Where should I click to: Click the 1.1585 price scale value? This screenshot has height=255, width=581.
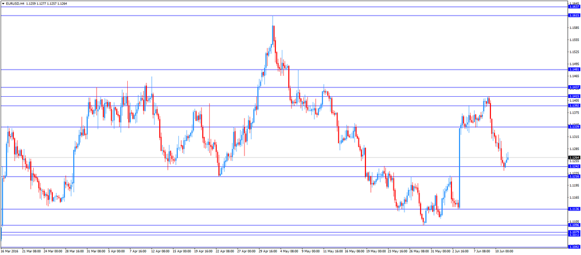click(x=575, y=28)
